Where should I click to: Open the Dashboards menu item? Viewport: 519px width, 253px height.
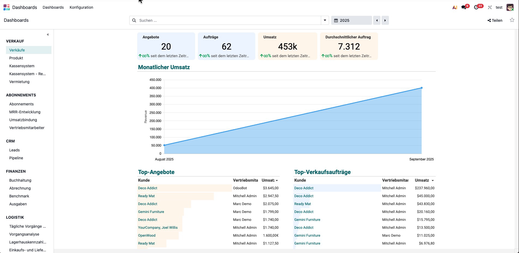pos(53,7)
